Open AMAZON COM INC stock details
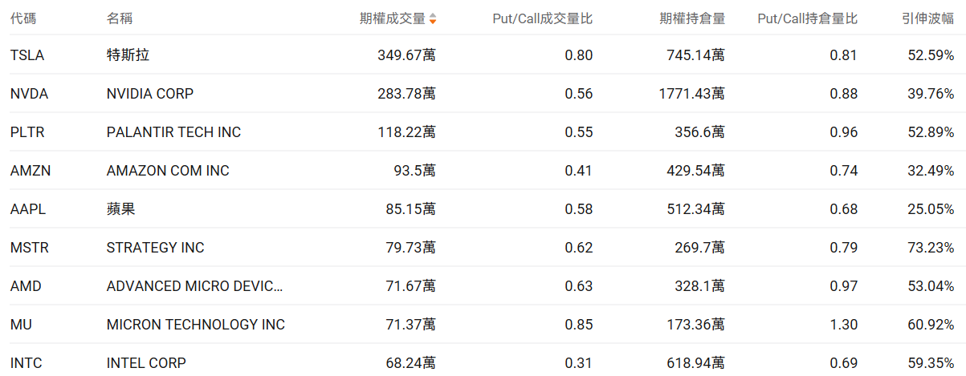This screenshot has width=966, height=376. pyautogui.click(x=168, y=171)
